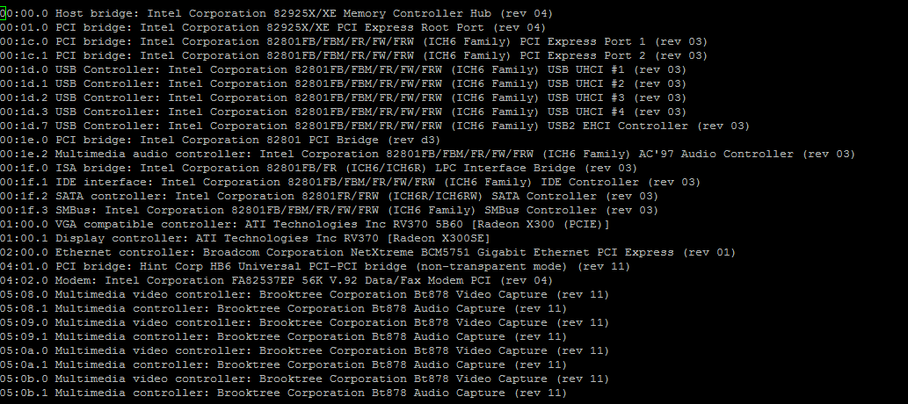Select the VGA compatible controller Radeon X300 line
This screenshot has width=908, height=404.
[305, 225]
